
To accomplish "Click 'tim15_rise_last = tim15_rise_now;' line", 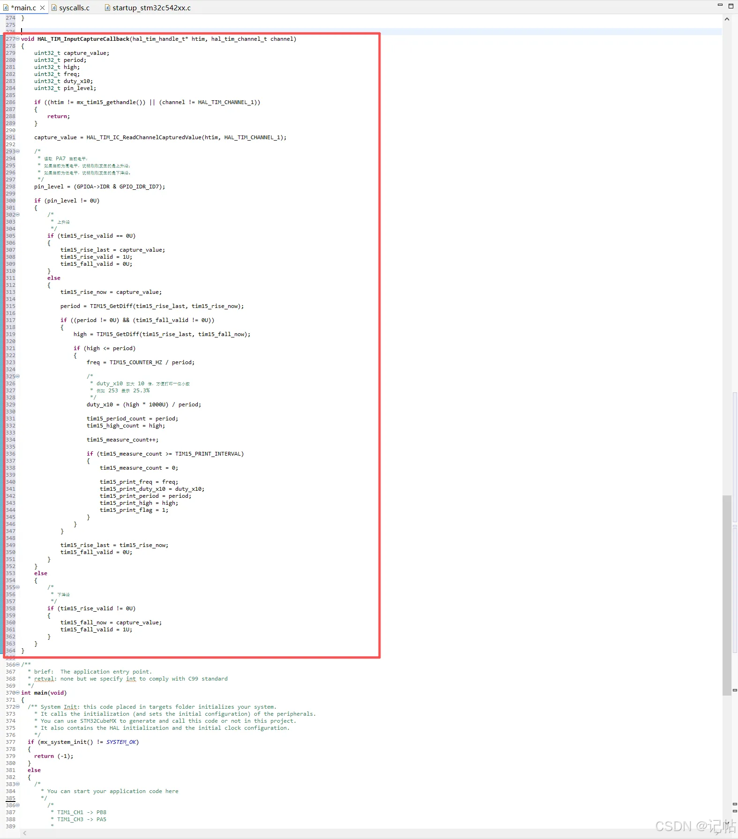I will tap(114, 545).
